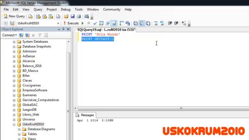Screen dimensions: 249x140
Task: Toggle Include Actual Execution Plan
Action: pyautogui.click(x=121, y=23)
